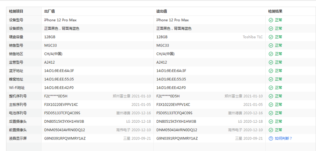The width and height of the screenshot is (316, 151).
Task: Click the green check icon in 硬盘容量 row
Action: pos(271,37)
